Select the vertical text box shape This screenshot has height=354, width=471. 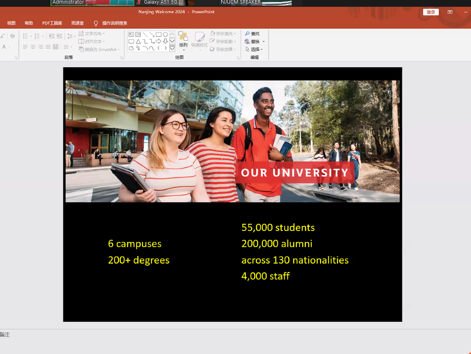[138, 34]
